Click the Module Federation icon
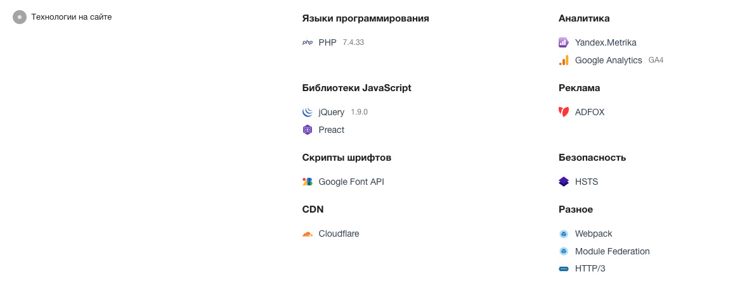747x286 pixels. [564, 251]
